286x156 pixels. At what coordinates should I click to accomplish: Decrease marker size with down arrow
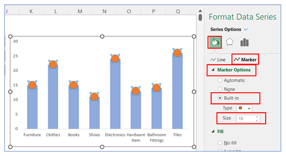pos(257,120)
